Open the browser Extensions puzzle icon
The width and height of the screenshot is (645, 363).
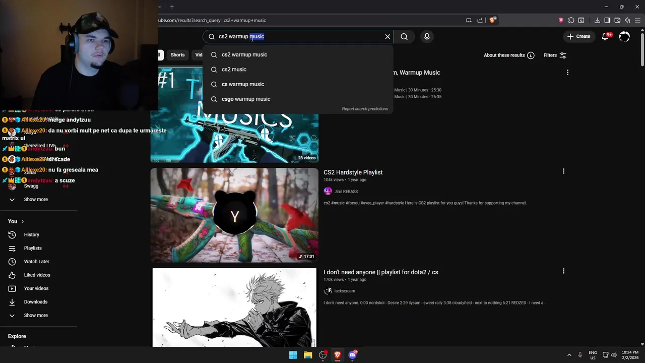571,20
